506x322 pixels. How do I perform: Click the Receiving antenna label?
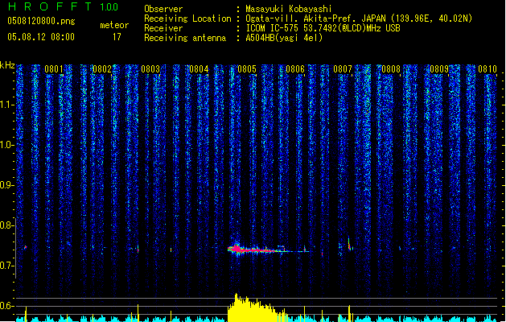tap(185, 38)
